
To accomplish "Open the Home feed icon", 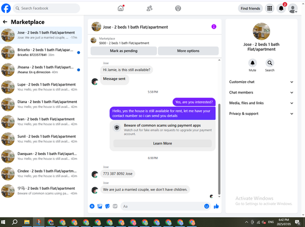I will (121, 9).
